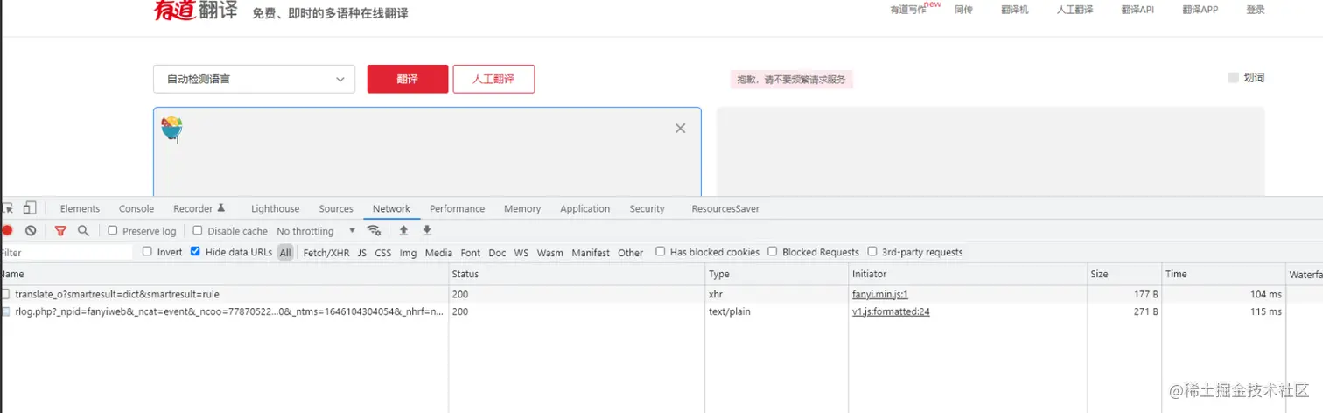Screen dimensions: 1323x413
Task: Filter requests by JS
Action: click(x=362, y=253)
